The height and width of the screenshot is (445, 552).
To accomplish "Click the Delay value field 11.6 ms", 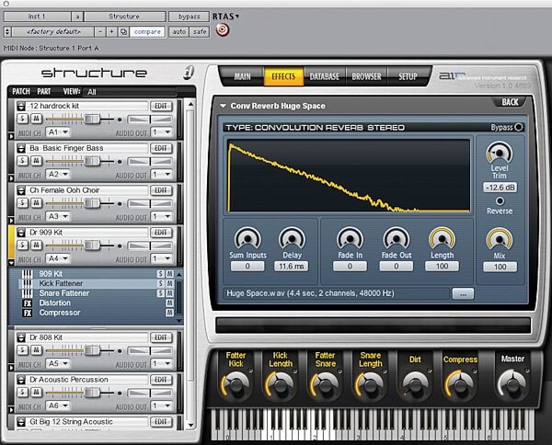I will (x=292, y=267).
